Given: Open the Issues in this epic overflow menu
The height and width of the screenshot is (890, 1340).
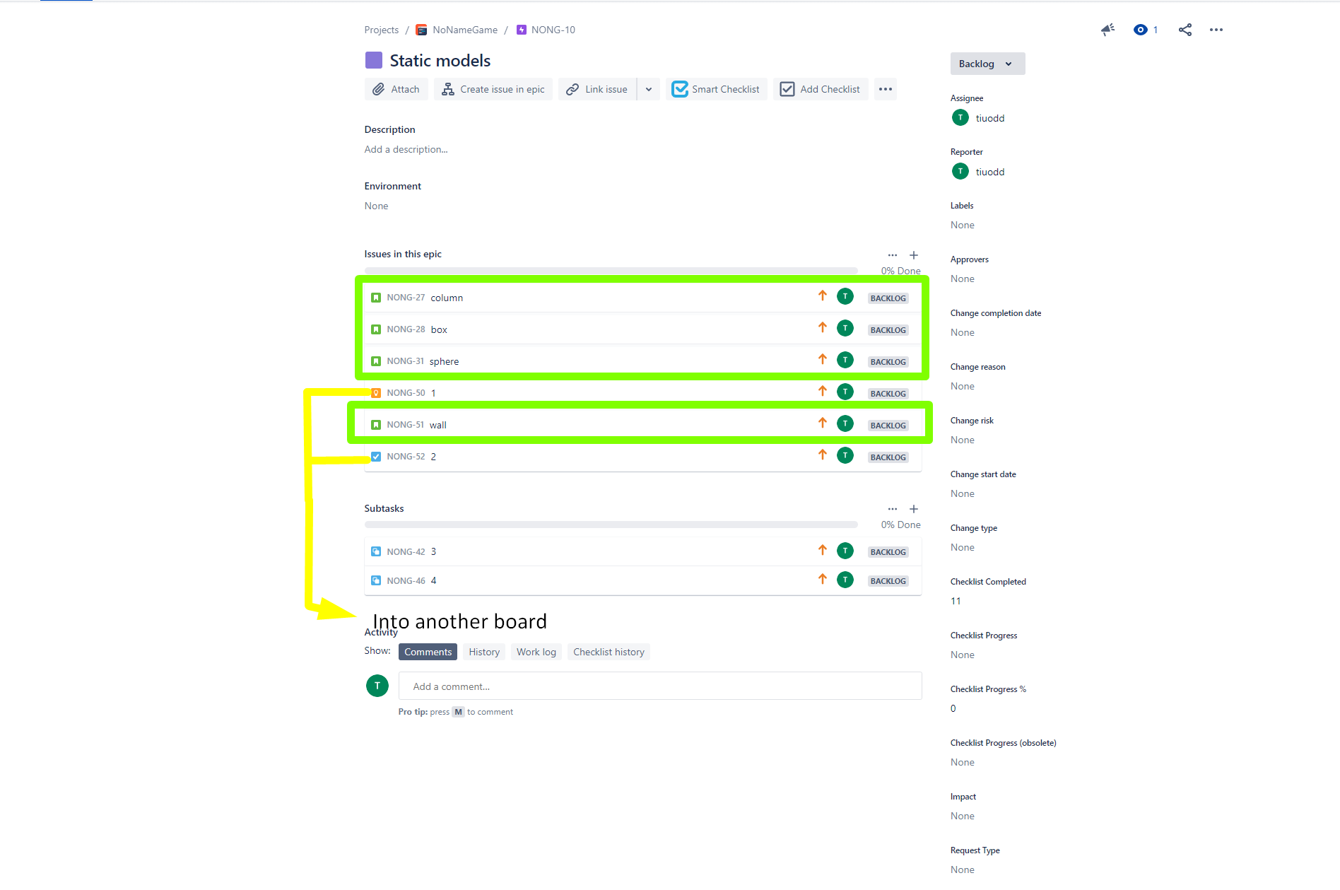Looking at the screenshot, I should tap(892, 255).
